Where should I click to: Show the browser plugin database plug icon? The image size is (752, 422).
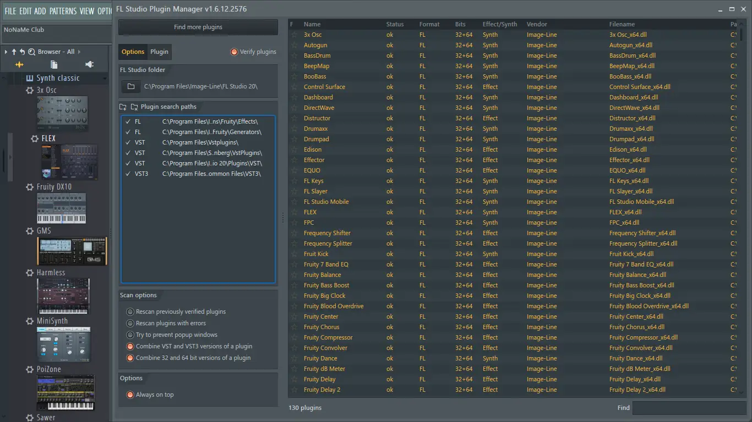pos(89,65)
